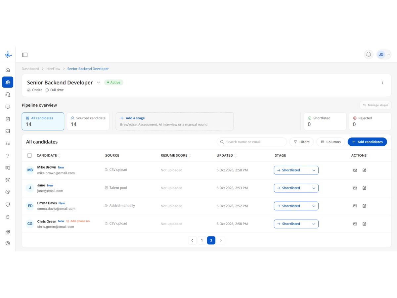Click the search name or email field

(252, 142)
